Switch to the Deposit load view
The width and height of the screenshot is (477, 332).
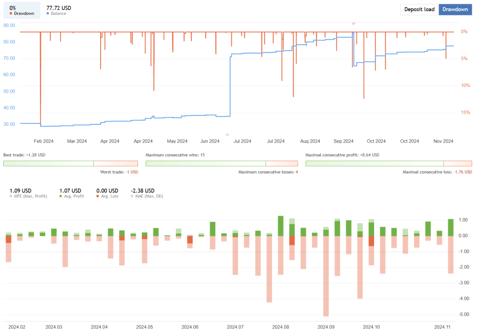click(x=419, y=9)
